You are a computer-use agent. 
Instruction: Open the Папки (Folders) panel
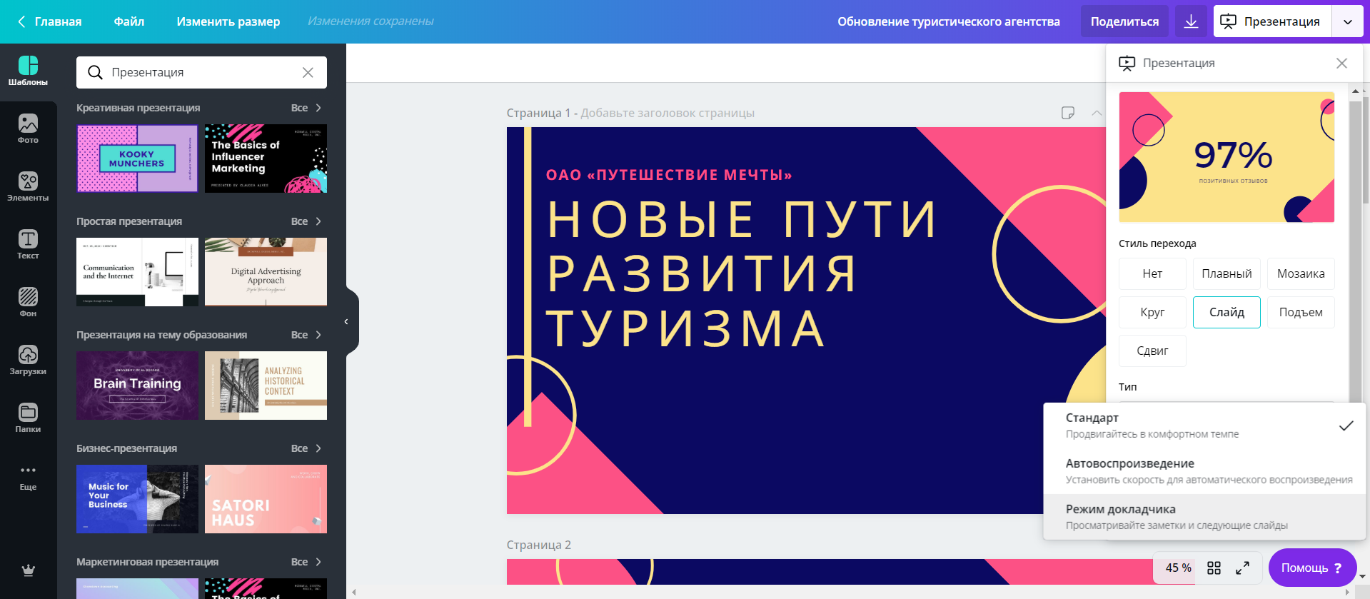[x=28, y=418]
